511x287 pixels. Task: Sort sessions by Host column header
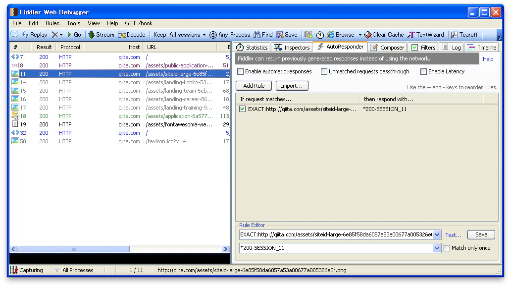coord(113,47)
